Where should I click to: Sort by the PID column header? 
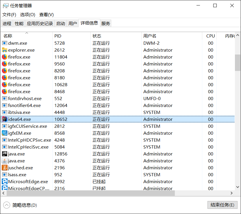point(71,36)
